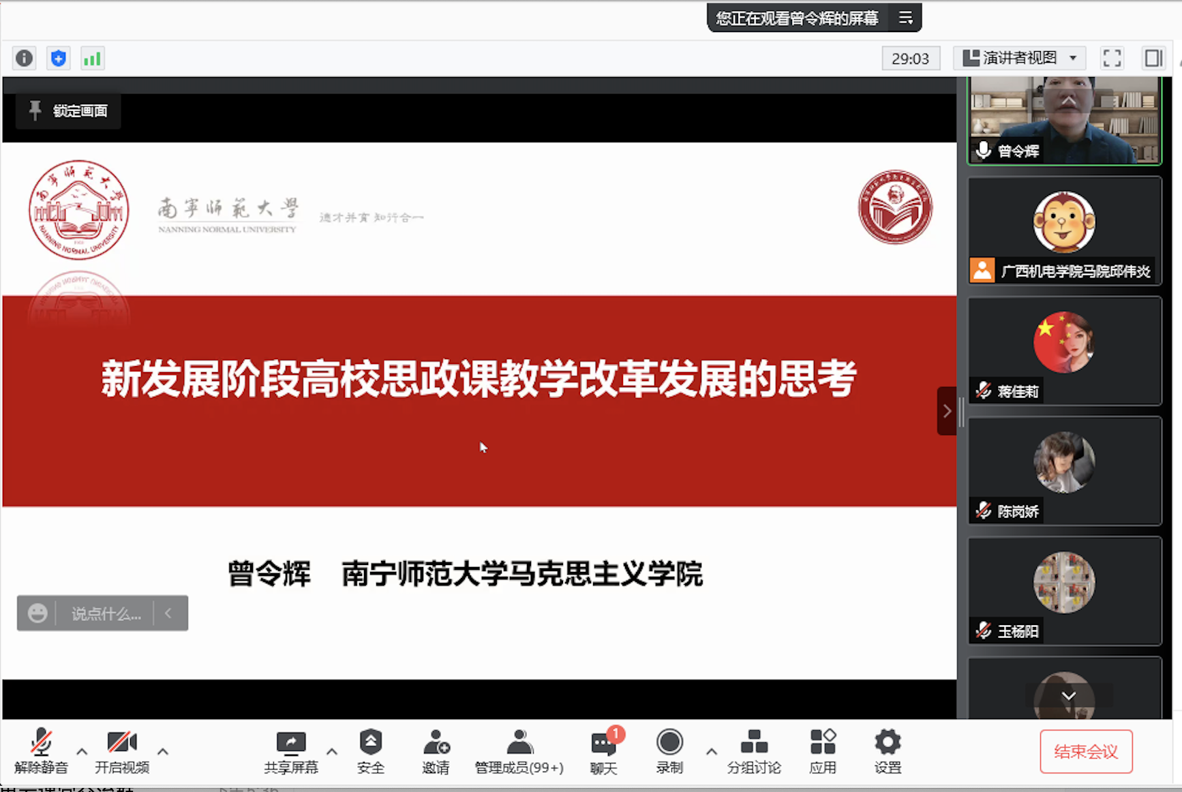Image resolution: width=1182 pixels, height=792 pixels.
Task: Open the 演讲者视图 view dropdown
Action: click(1018, 57)
